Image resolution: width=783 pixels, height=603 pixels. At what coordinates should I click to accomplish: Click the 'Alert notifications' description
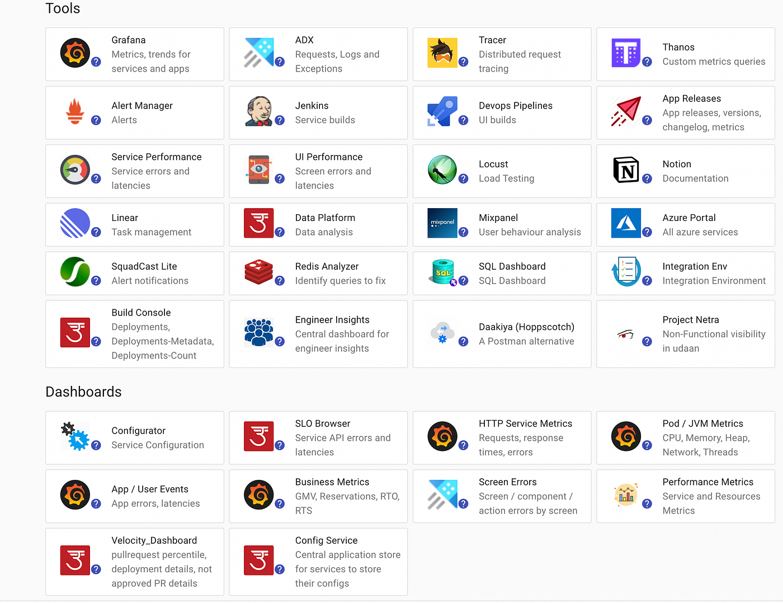(150, 281)
